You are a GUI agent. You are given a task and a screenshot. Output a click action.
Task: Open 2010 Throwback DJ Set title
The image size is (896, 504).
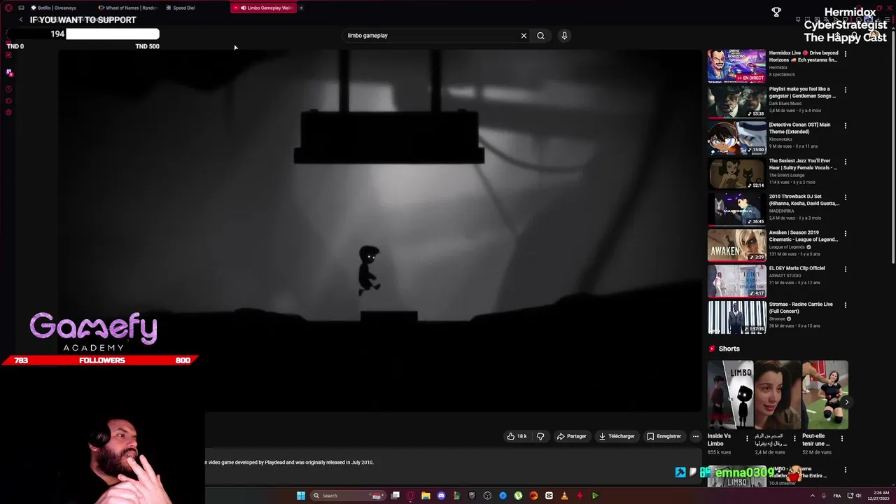click(804, 200)
